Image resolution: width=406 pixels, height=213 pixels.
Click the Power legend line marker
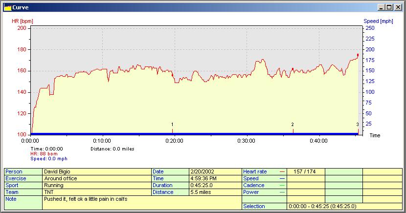[x=282, y=192]
